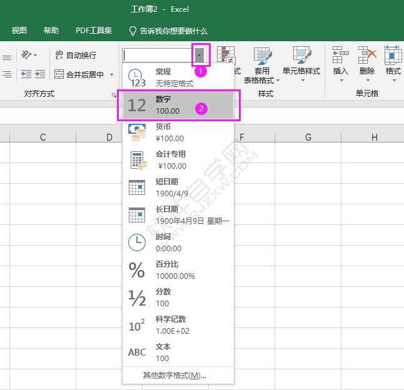The width and height of the screenshot is (404, 390).
Task: Expand the Delete (删除) dropdown arrow
Action: (368, 81)
